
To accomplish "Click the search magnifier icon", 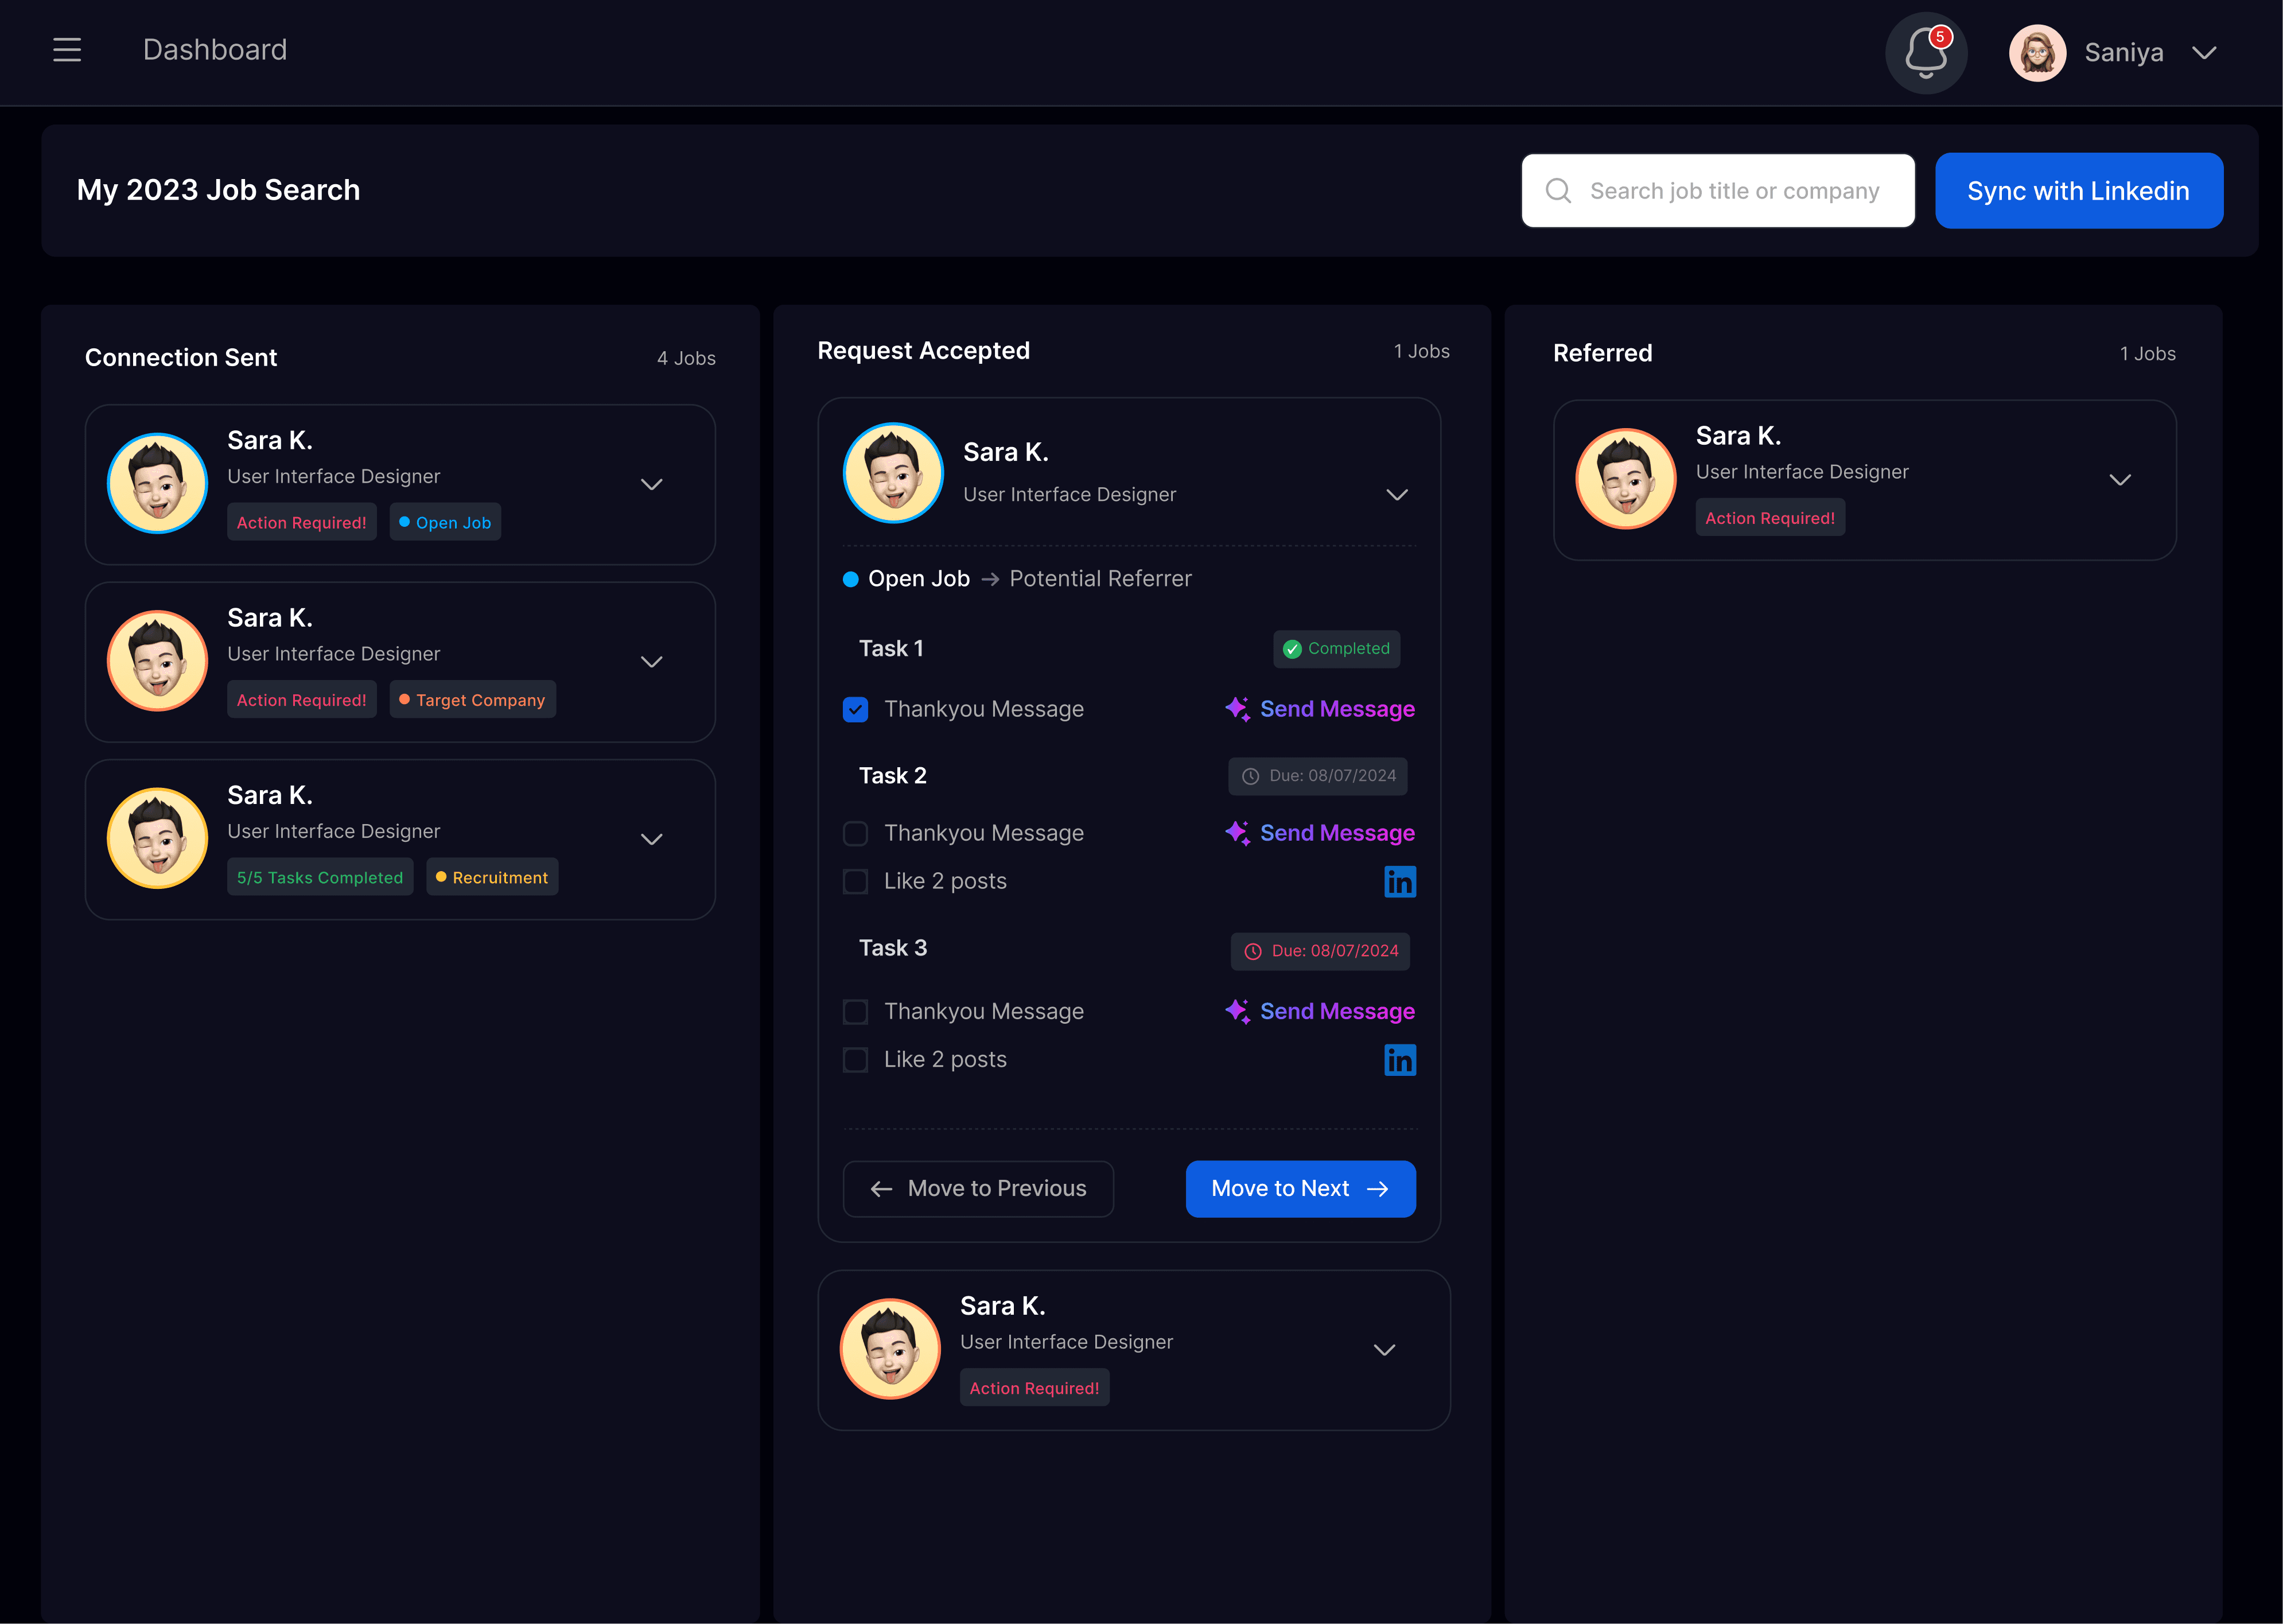I will 1558,191.
